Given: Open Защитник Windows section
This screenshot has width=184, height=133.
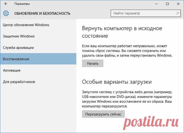Looking at the screenshot, I should 38,36.
